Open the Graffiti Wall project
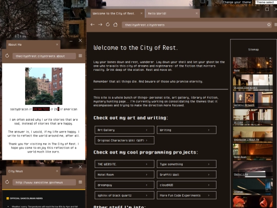 [187, 175]
